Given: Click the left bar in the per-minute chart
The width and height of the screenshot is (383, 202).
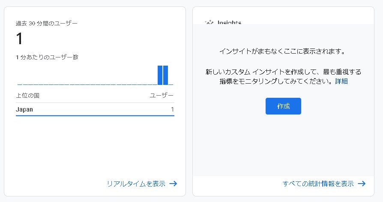Looking at the screenshot, I should coord(160,75).
